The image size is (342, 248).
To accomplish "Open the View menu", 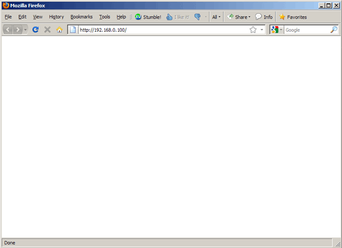I will click(x=38, y=17).
